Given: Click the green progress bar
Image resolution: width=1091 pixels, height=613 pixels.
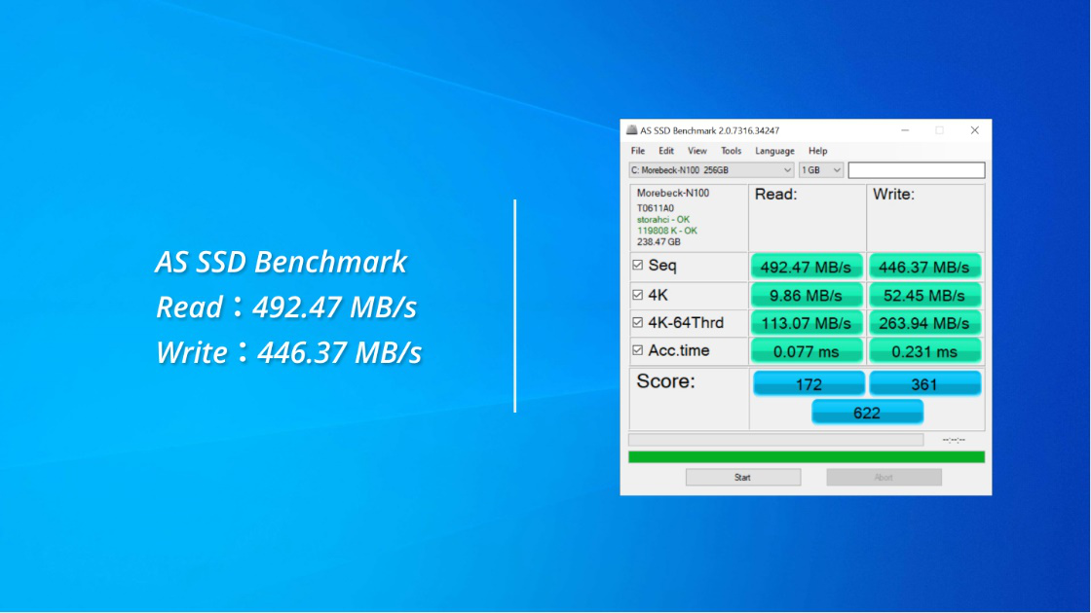Looking at the screenshot, I should pos(806,456).
